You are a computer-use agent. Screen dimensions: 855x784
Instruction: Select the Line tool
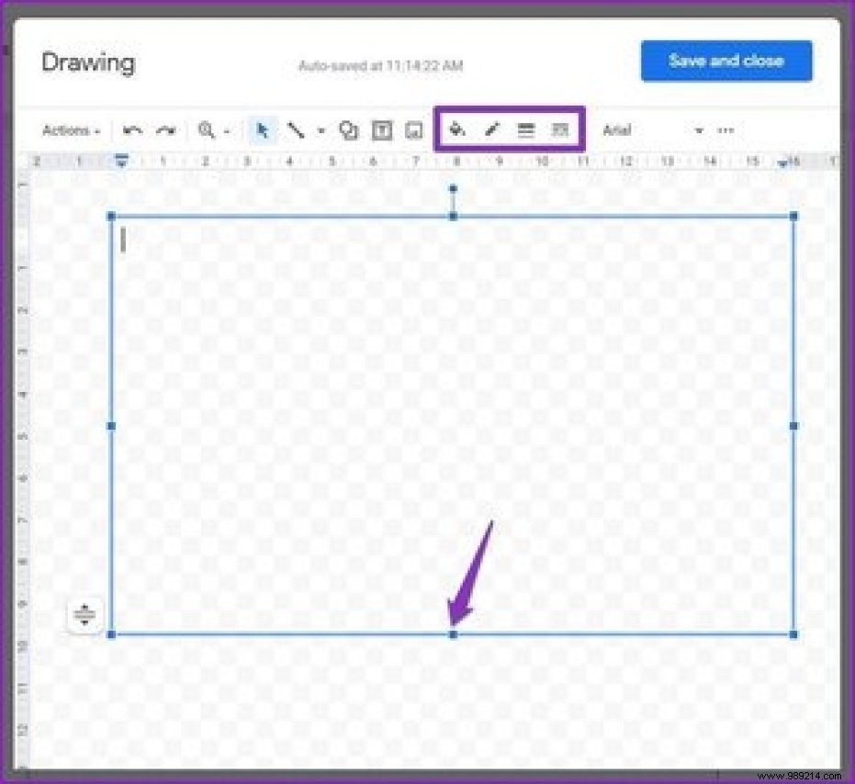pos(298,130)
